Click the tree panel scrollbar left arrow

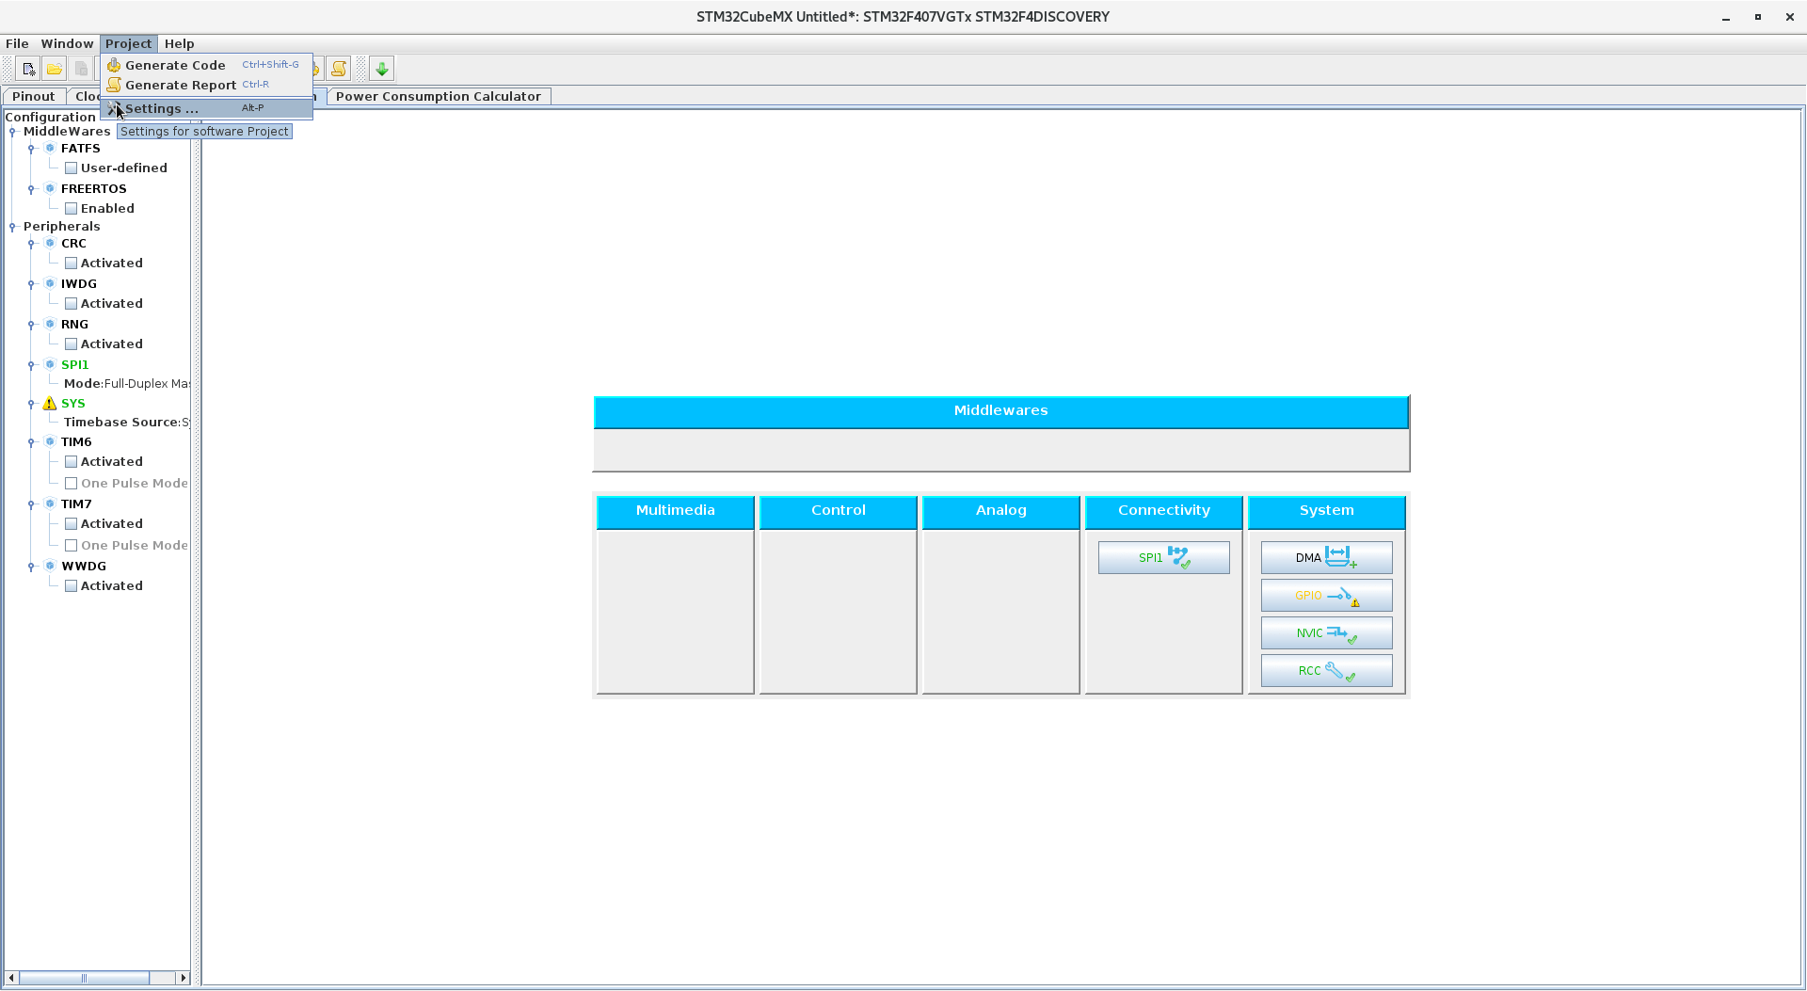coord(11,978)
